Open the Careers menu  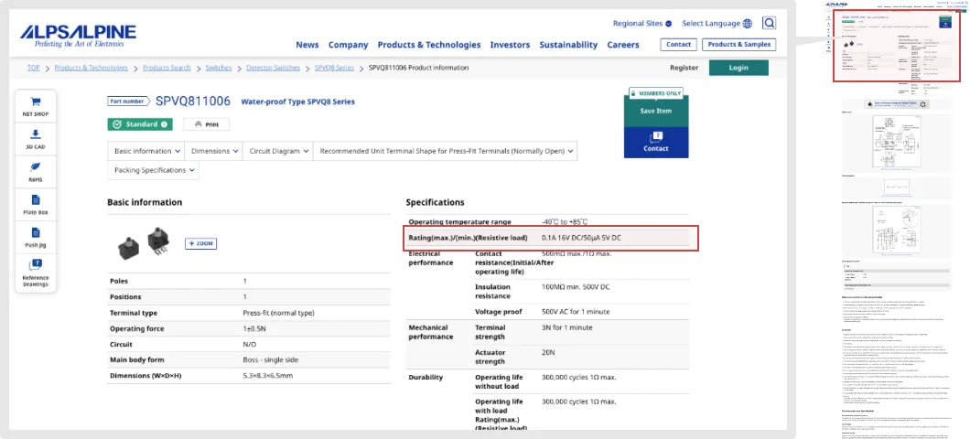pos(623,45)
